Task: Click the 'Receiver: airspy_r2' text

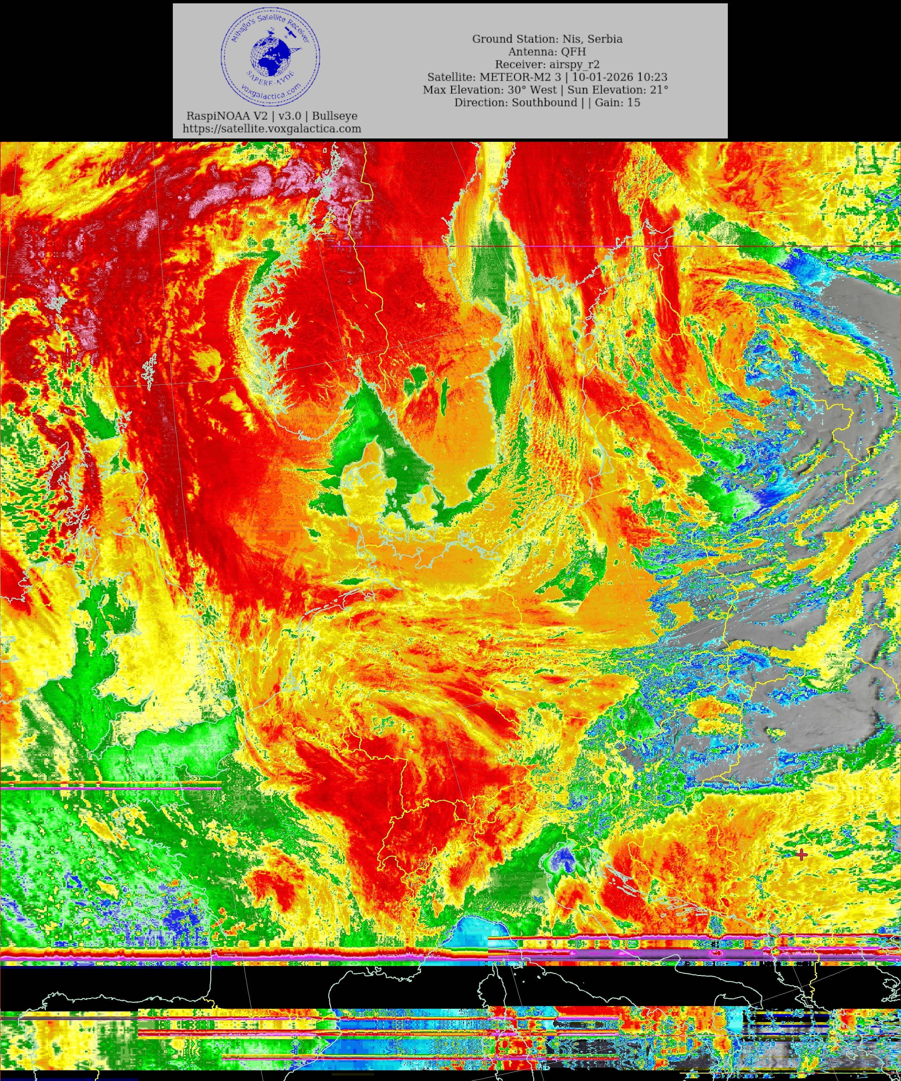Action: (x=547, y=65)
